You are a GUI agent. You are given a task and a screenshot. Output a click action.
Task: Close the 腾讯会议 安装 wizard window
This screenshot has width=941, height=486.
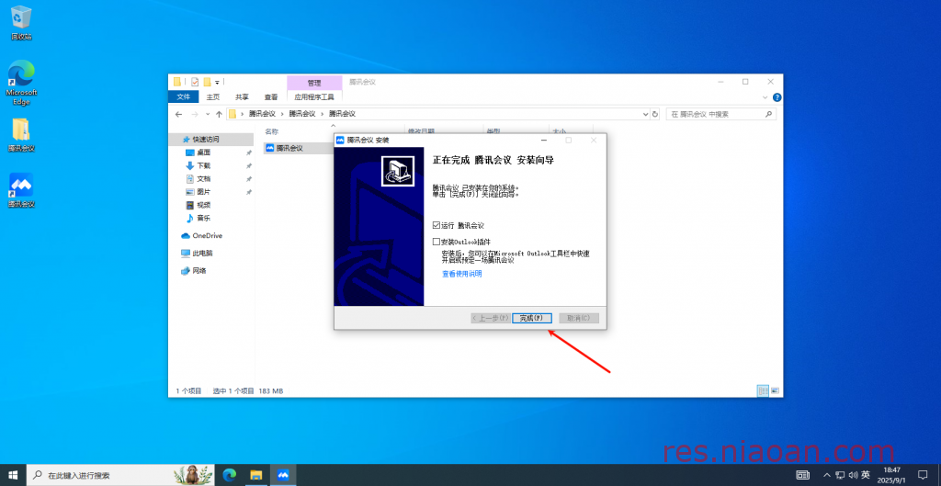coord(594,141)
